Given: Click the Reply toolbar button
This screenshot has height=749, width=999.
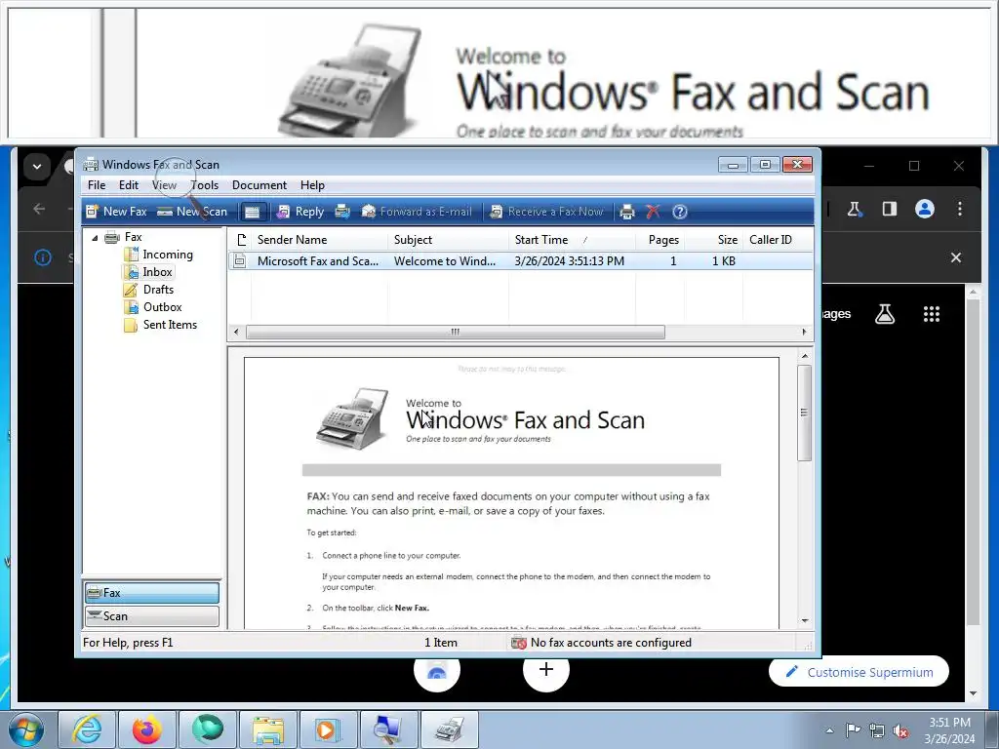Looking at the screenshot, I should (x=300, y=212).
